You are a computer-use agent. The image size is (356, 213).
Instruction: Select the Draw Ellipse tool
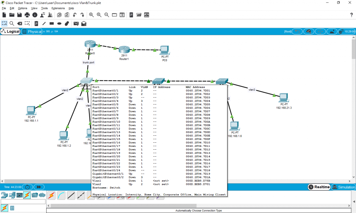click(x=59, y=23)
